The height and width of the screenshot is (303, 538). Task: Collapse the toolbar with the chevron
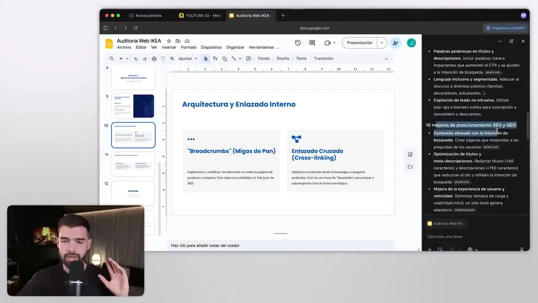pyautogui.click(x=386, y=59)
